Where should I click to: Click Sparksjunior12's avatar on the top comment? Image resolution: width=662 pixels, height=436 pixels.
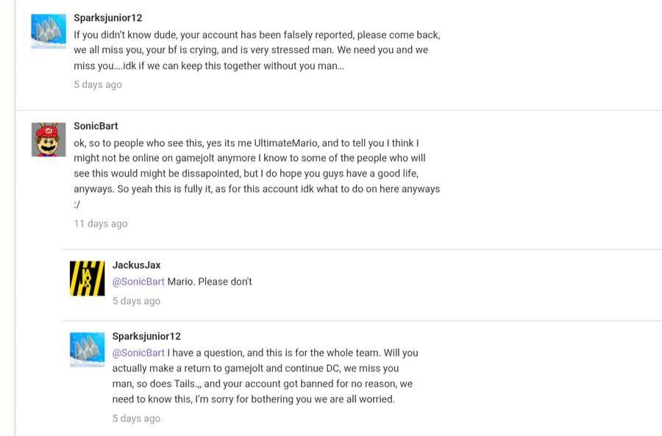[49, 32]
